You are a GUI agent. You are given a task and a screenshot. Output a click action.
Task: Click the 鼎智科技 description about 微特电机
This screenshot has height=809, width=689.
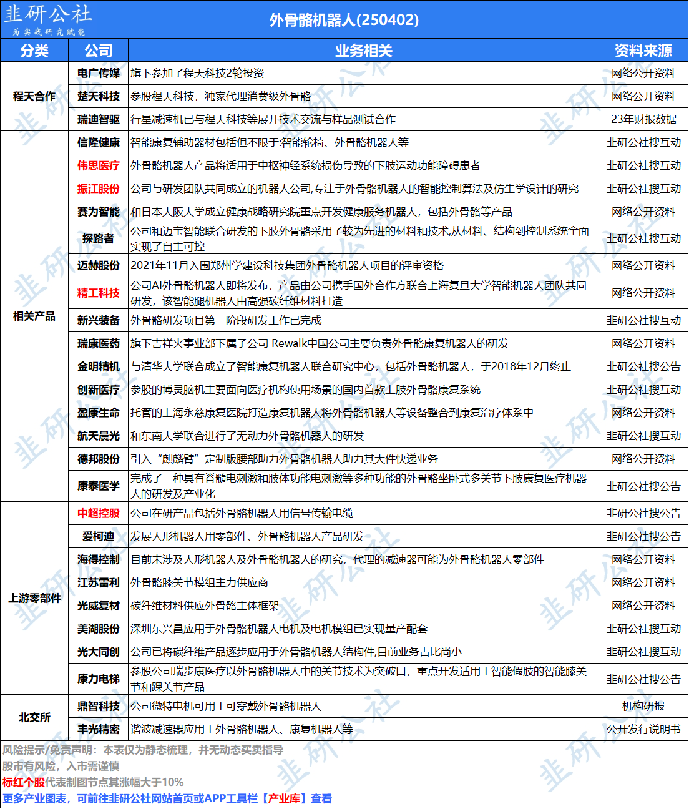(x=226, y=706)
